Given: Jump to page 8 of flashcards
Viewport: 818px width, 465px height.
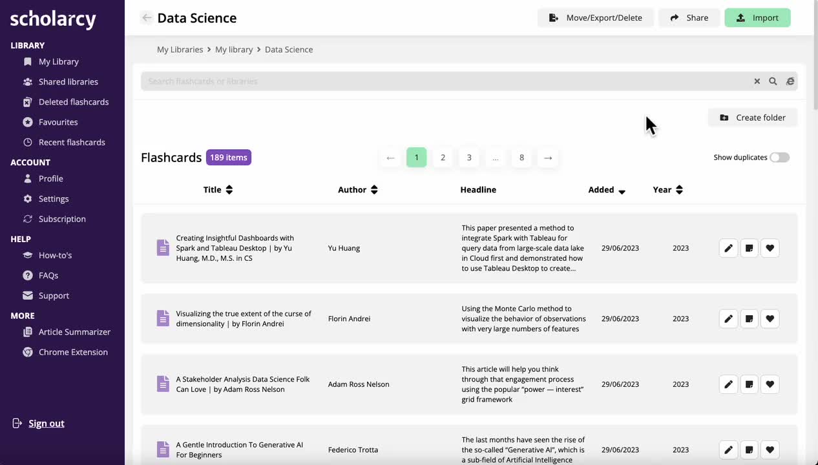Looking at the screenshot, I should point(521,157).
